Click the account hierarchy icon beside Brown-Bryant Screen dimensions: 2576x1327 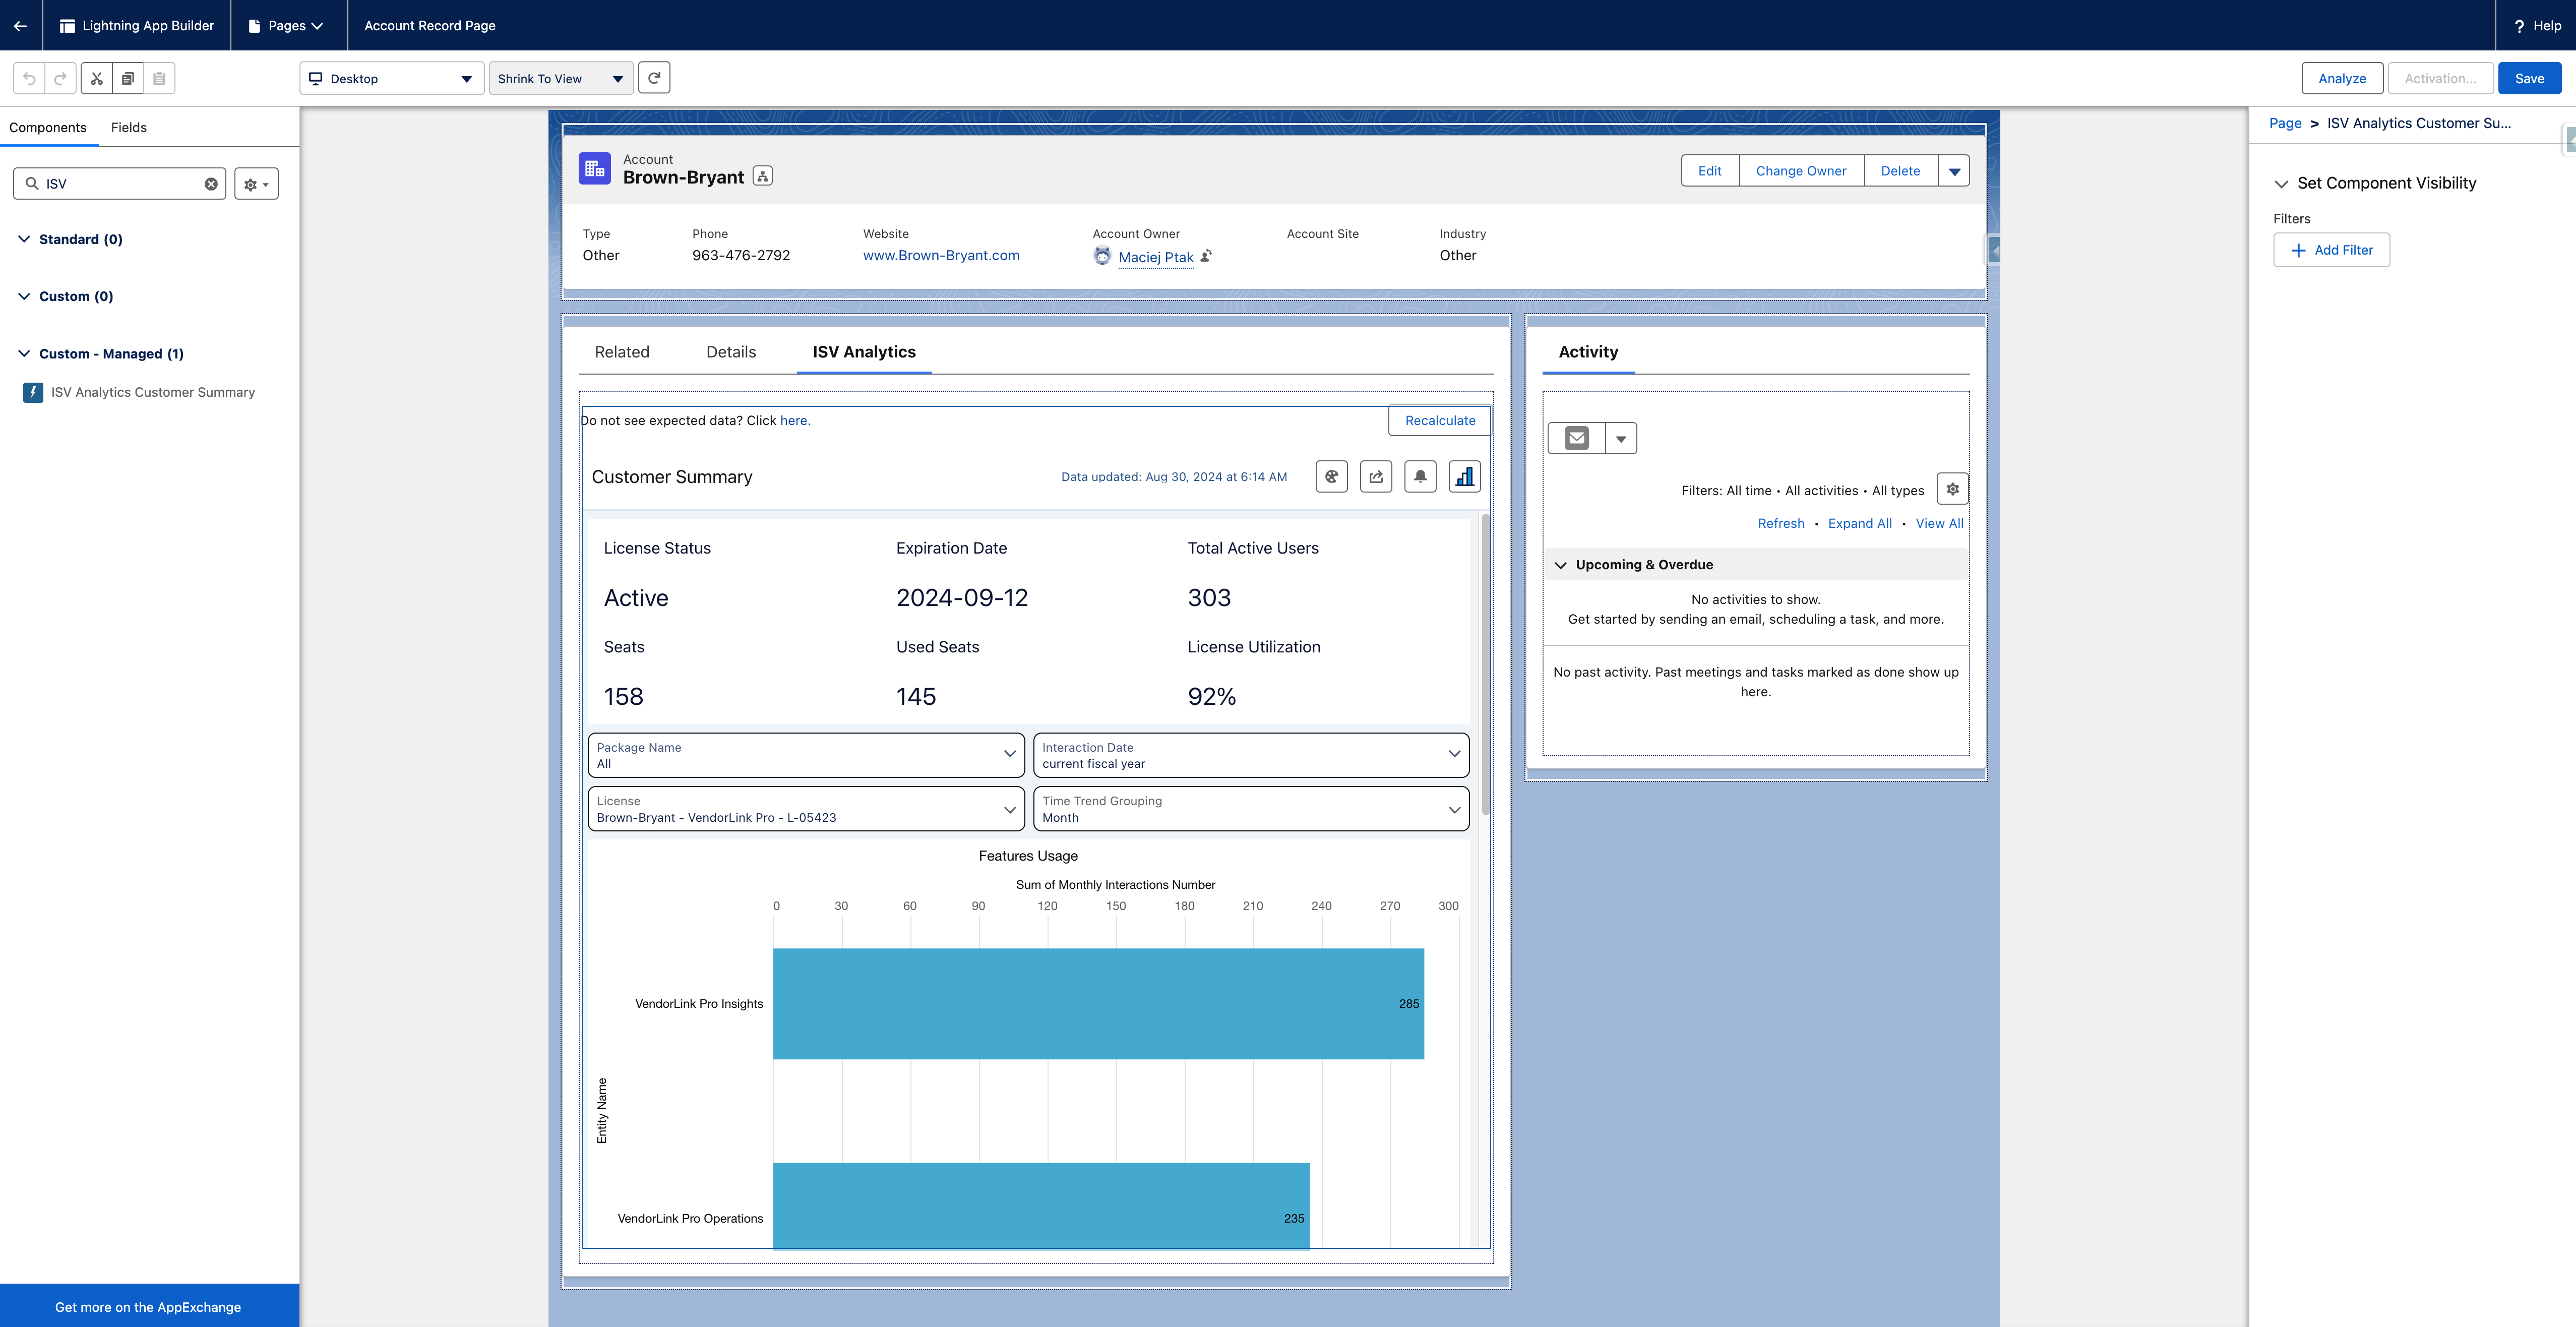[x=762, y=176]
